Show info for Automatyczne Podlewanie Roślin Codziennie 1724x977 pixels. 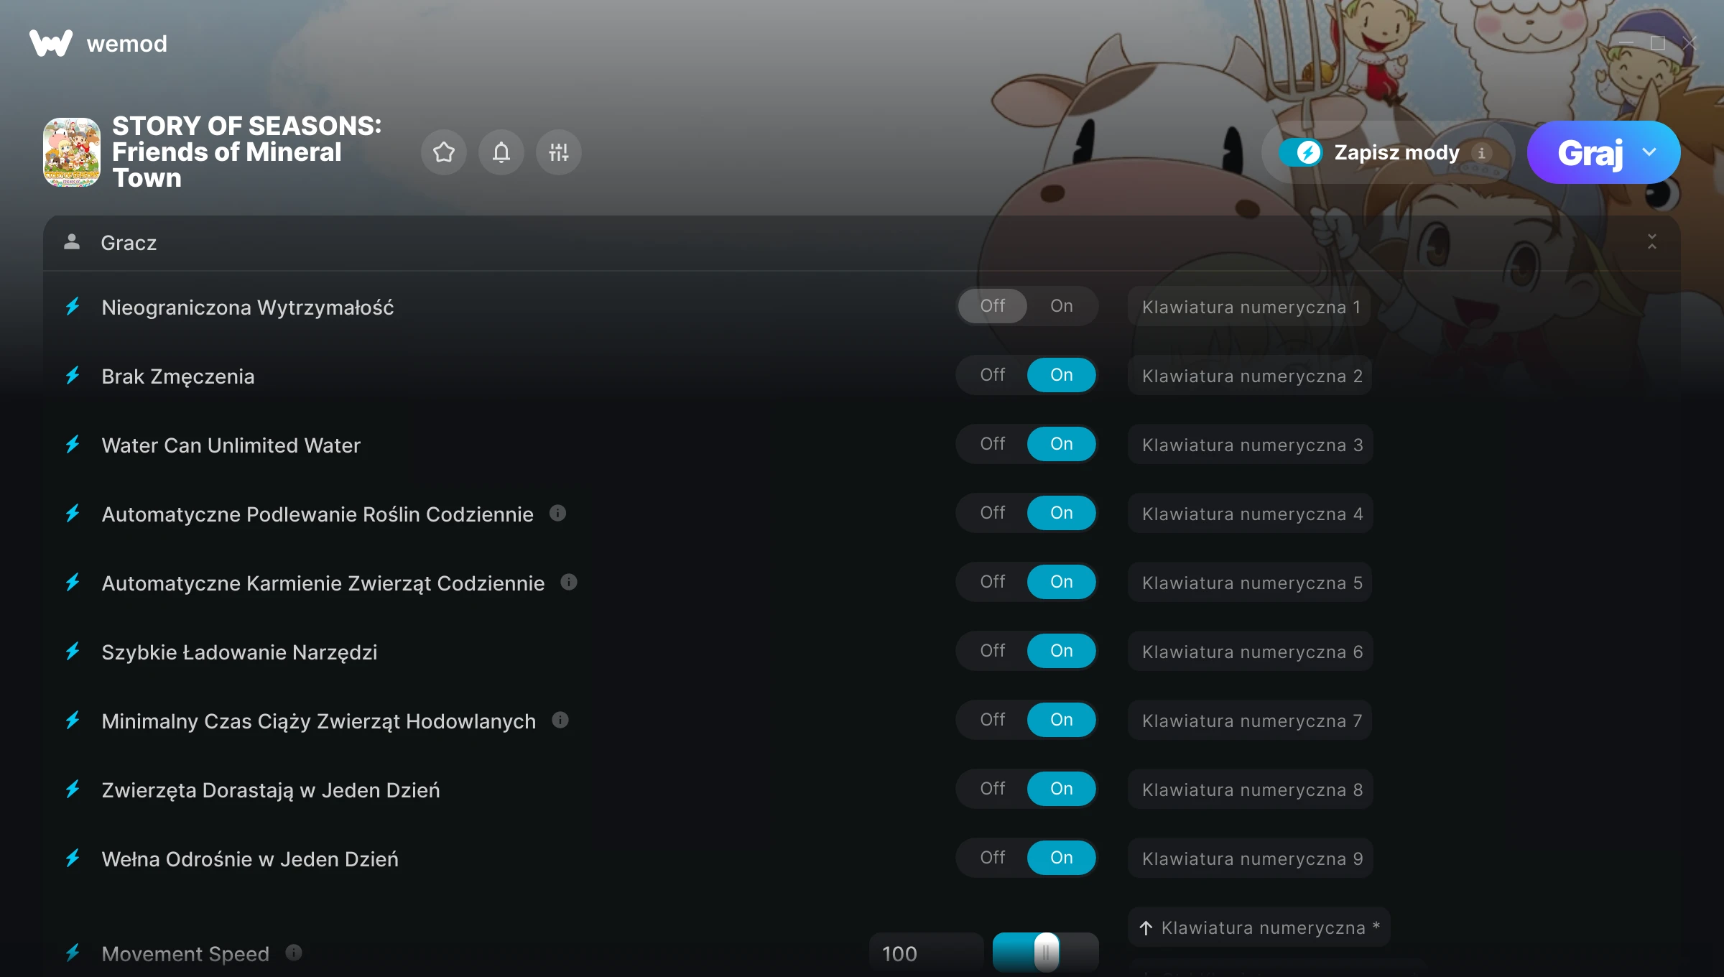tap(557, 513)
